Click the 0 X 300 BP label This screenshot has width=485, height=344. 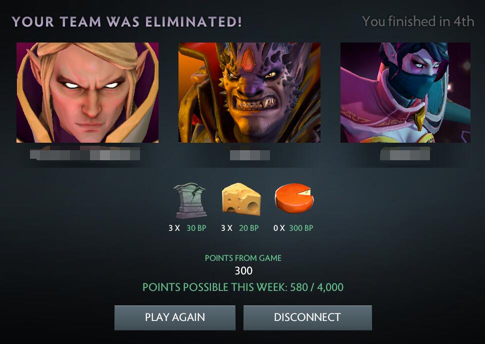coord(293,228)
